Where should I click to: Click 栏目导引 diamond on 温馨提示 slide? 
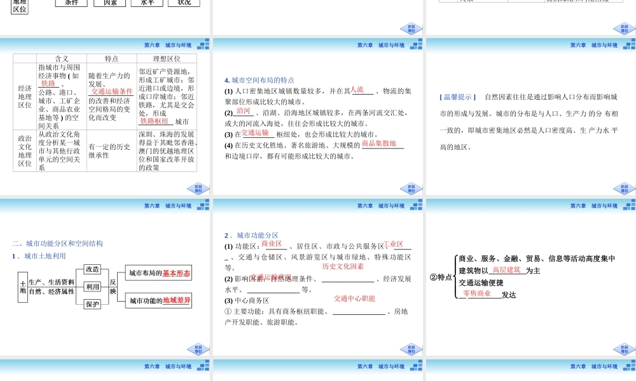click(x=625, y=189)
